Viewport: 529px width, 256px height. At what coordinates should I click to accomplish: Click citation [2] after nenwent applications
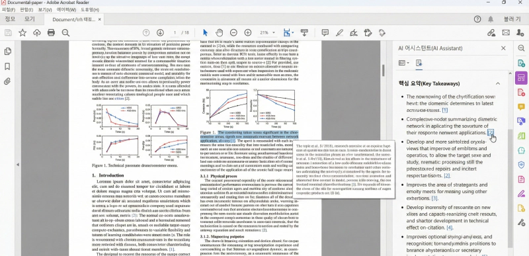pyautogui.click(x=490, y=132)
